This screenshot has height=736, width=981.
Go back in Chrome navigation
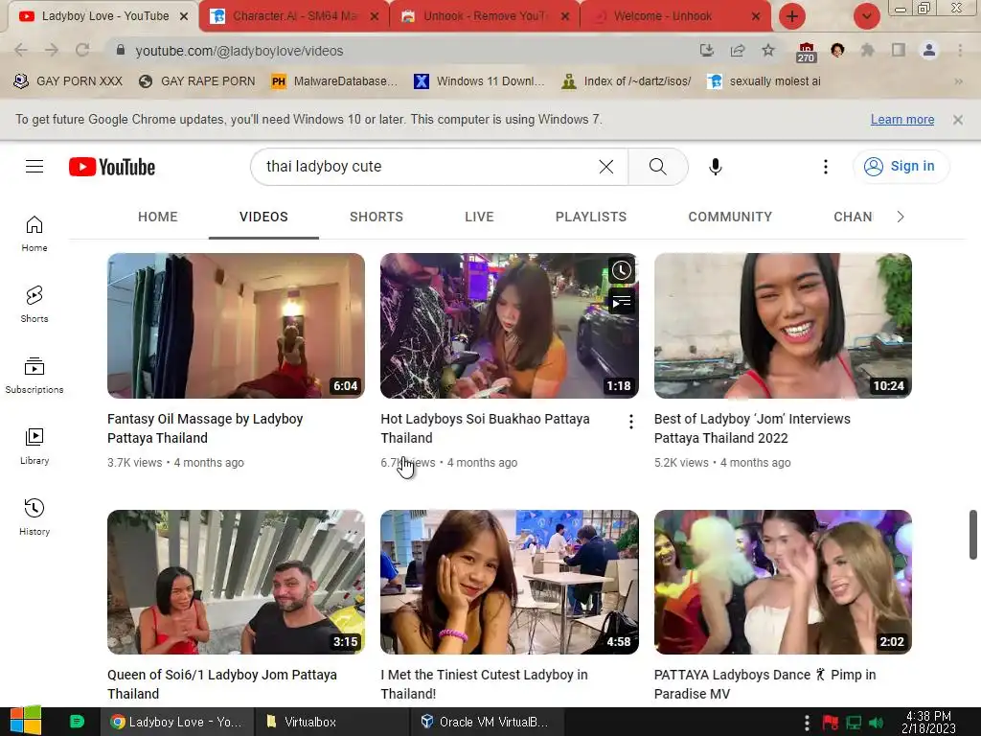(x=21, y=50)
